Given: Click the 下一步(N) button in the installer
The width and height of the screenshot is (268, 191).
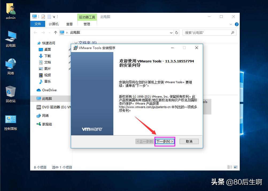Looking at the screenshot, I should [165, 141].
